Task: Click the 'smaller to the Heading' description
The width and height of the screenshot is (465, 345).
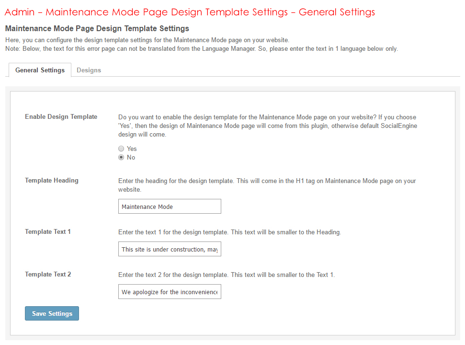Action: tap(229, 232)
